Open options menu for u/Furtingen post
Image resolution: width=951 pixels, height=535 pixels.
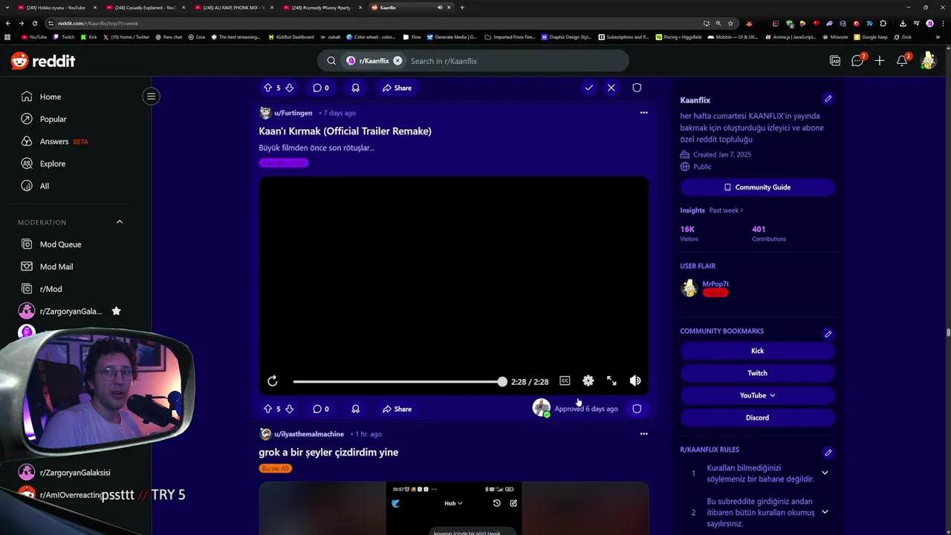click(643, 113)
